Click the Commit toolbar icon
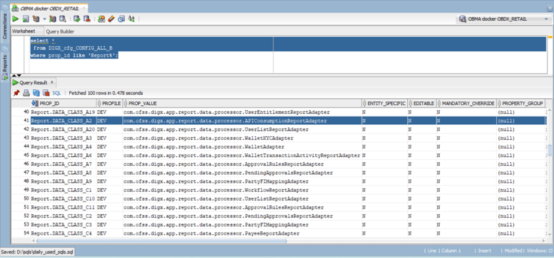Screen dimensions: 554x258 click(77, 19)
